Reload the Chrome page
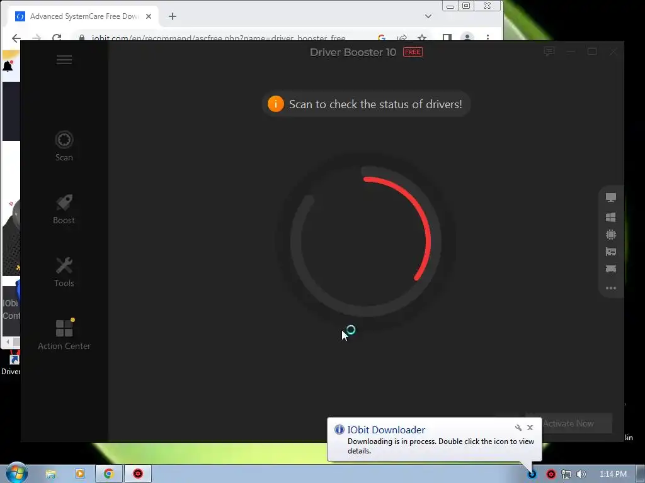Viewport: 645px width, 483px height. click(x=57, y=38)
